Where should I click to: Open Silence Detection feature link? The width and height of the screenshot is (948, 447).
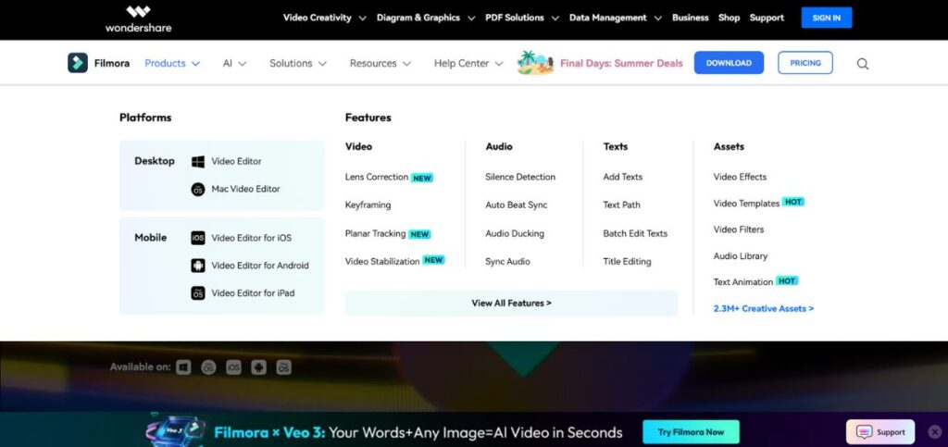(520, 177)
